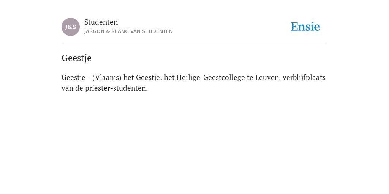
Task: Click the horizontal divider below the header
Action: [194, 43]
